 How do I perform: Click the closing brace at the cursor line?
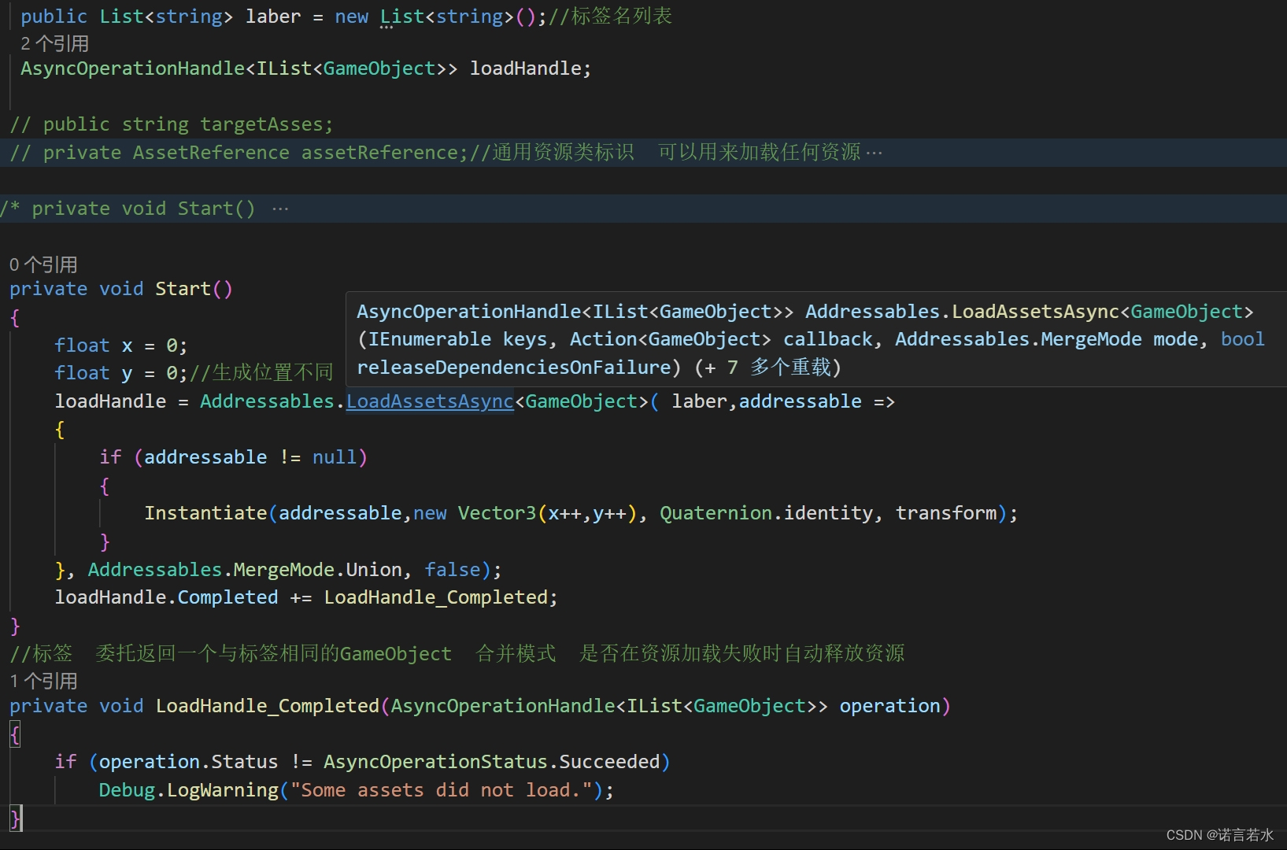pyautogui.click(x=15, y=819)
